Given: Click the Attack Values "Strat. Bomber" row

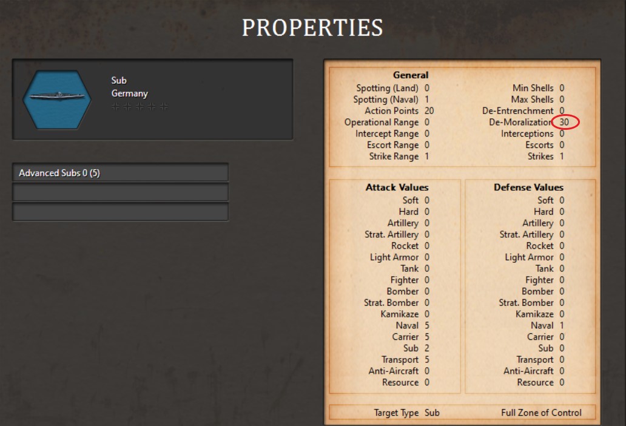Looking at the screenshot, I should 397,303.
